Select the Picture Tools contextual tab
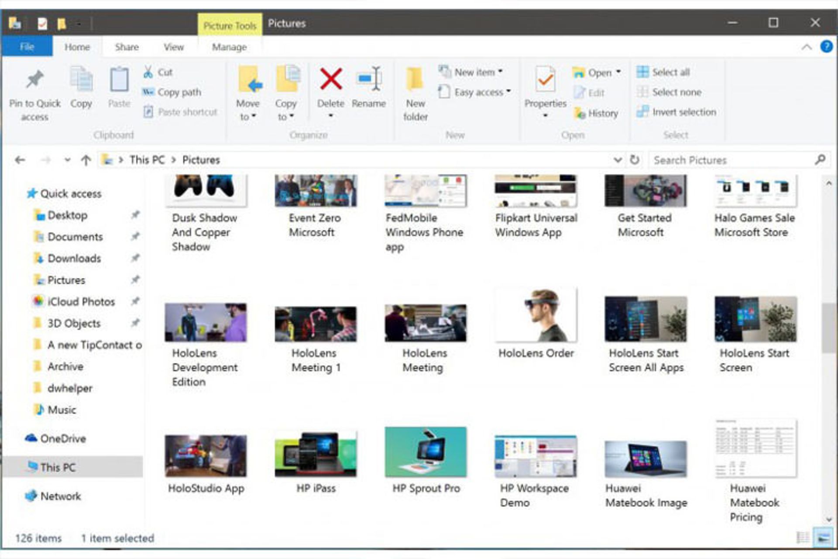Image resolution: width=838 pixels, height=559 pixels. [x=230, y=26]
